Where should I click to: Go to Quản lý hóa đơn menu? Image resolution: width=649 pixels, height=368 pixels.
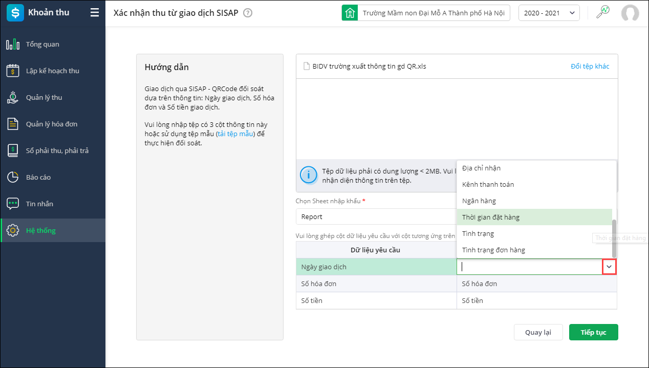[52, 124]
